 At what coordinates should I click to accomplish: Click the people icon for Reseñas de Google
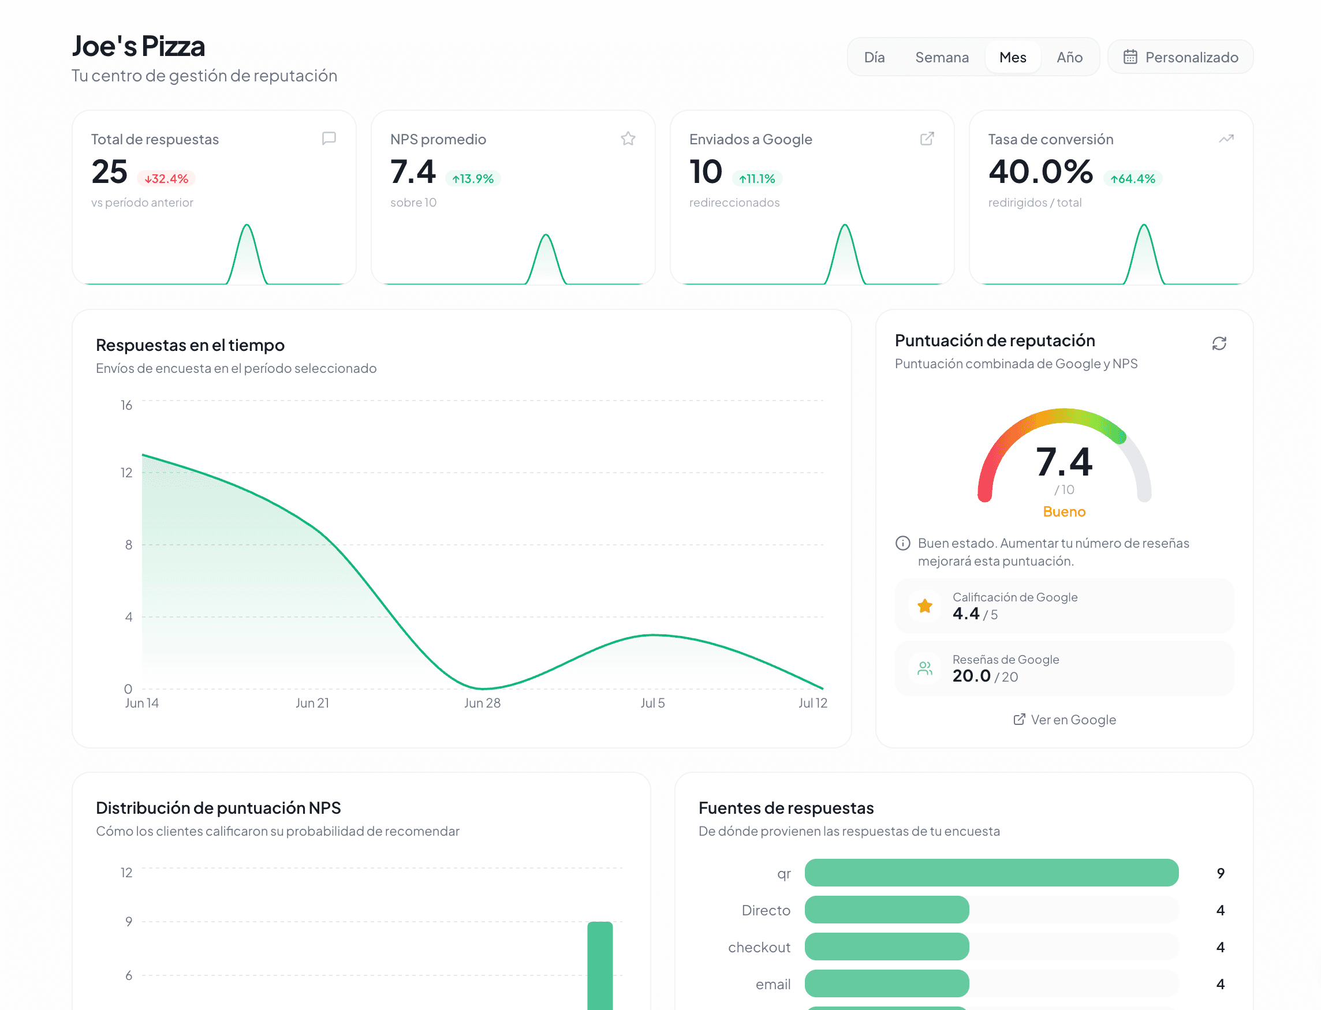pos(925,668)
